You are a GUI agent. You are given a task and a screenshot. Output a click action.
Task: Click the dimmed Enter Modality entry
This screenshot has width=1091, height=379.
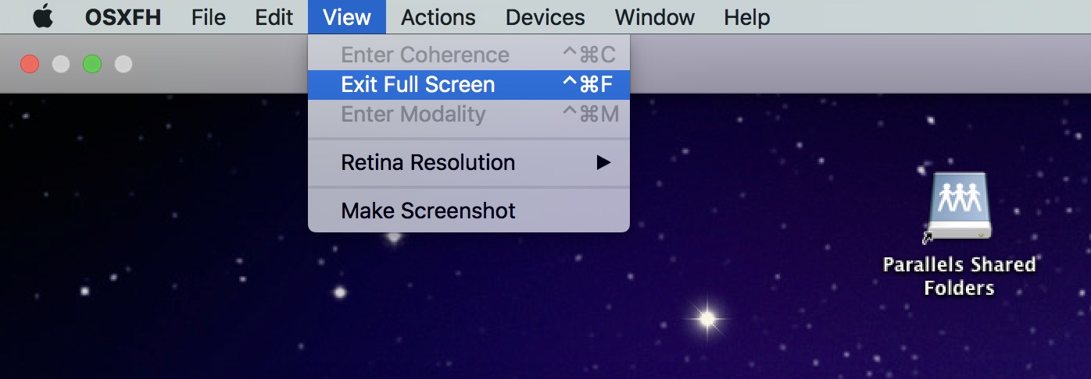click(x=469, y=114)
